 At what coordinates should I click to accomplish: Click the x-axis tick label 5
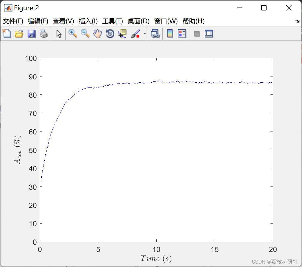(98, 250)
